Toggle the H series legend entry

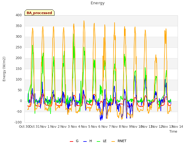tap(88, 141)
